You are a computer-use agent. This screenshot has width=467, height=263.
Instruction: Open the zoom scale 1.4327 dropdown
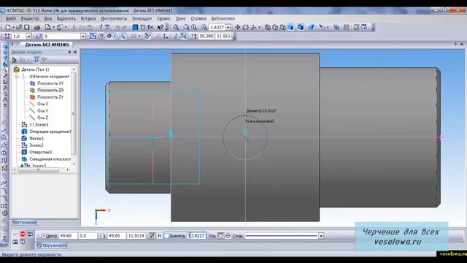coord(228,28)
